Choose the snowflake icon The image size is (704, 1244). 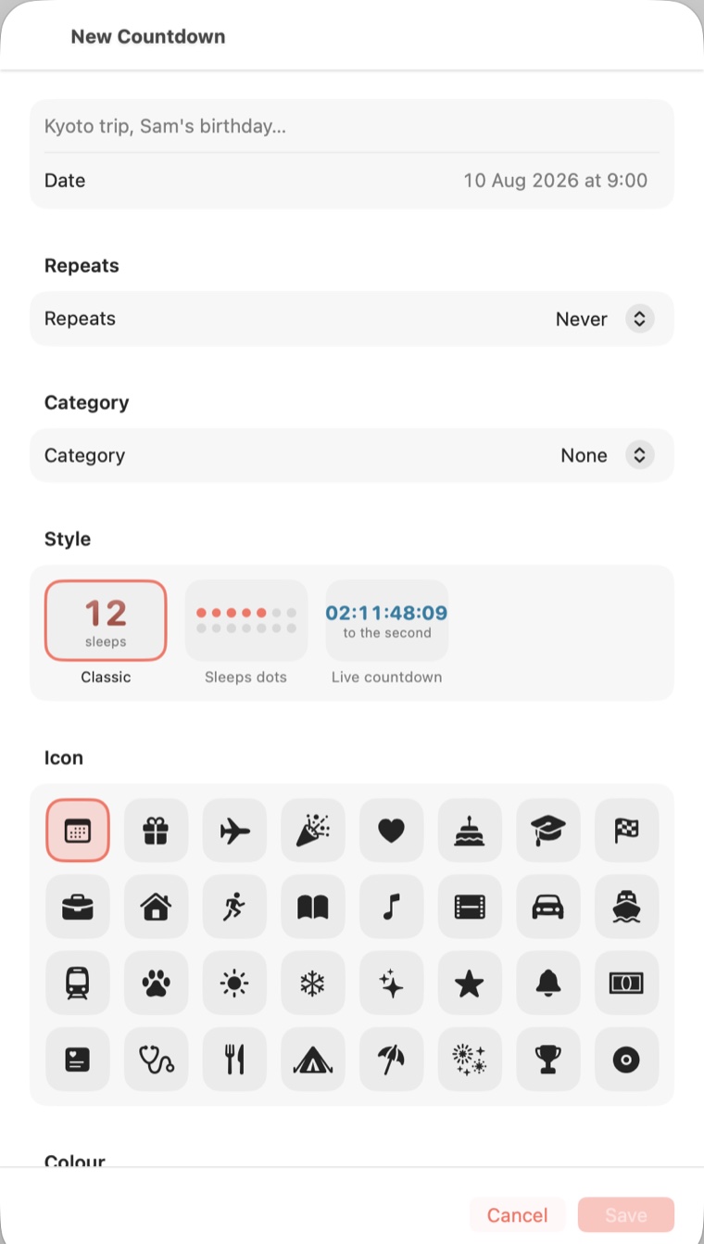[x=313, y=983]
